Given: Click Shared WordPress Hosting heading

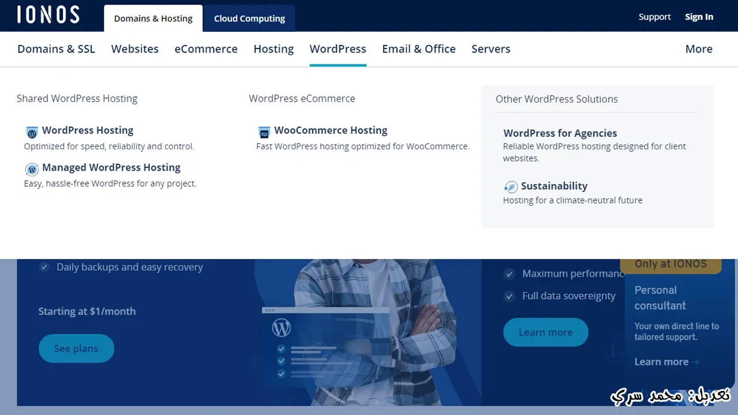Looking at the screenshot, I should (77, 99).
